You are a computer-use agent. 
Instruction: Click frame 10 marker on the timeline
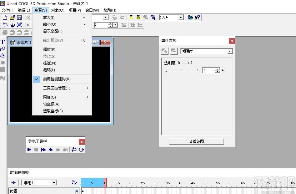105,182
